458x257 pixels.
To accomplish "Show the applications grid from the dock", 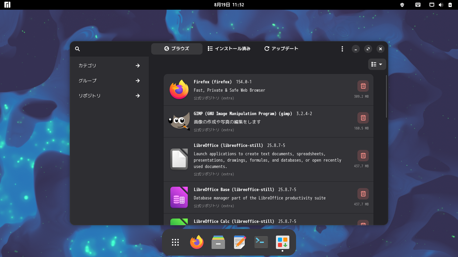I will click(x=175, y=242).
